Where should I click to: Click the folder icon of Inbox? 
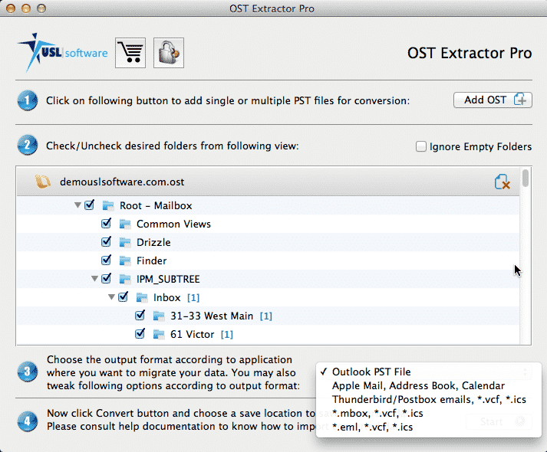coord(142,298)
